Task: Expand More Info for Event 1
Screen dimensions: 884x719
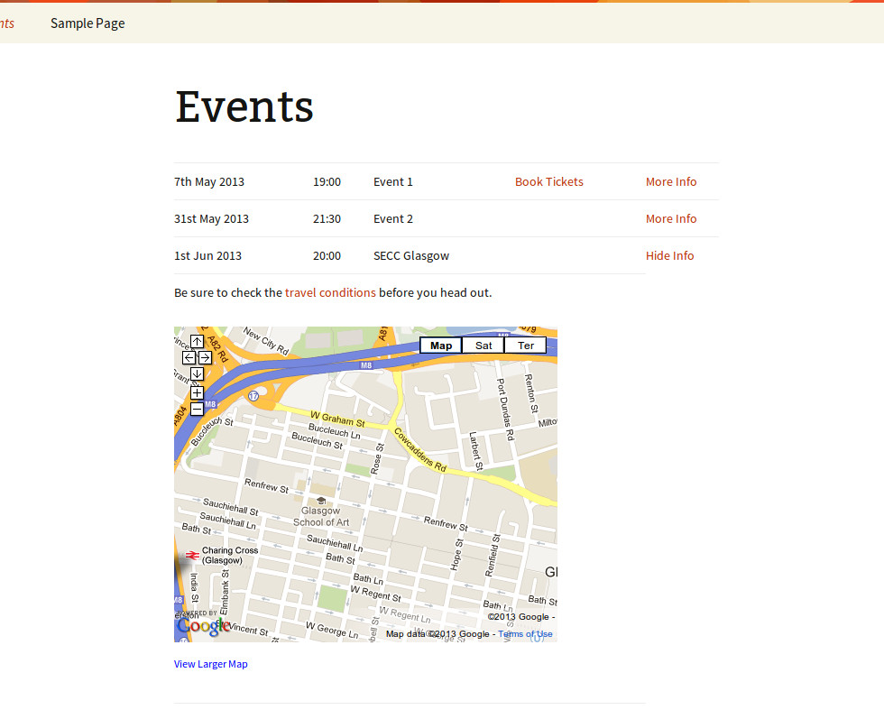Action: point(671,181)
